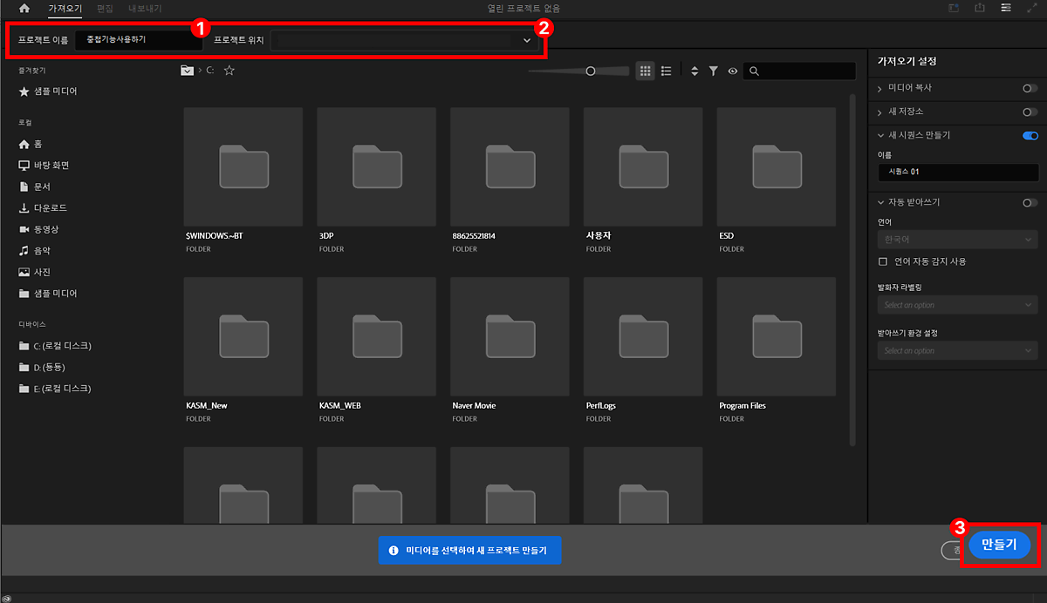Select the Program Files folder thumbnail

coord(776,336)
